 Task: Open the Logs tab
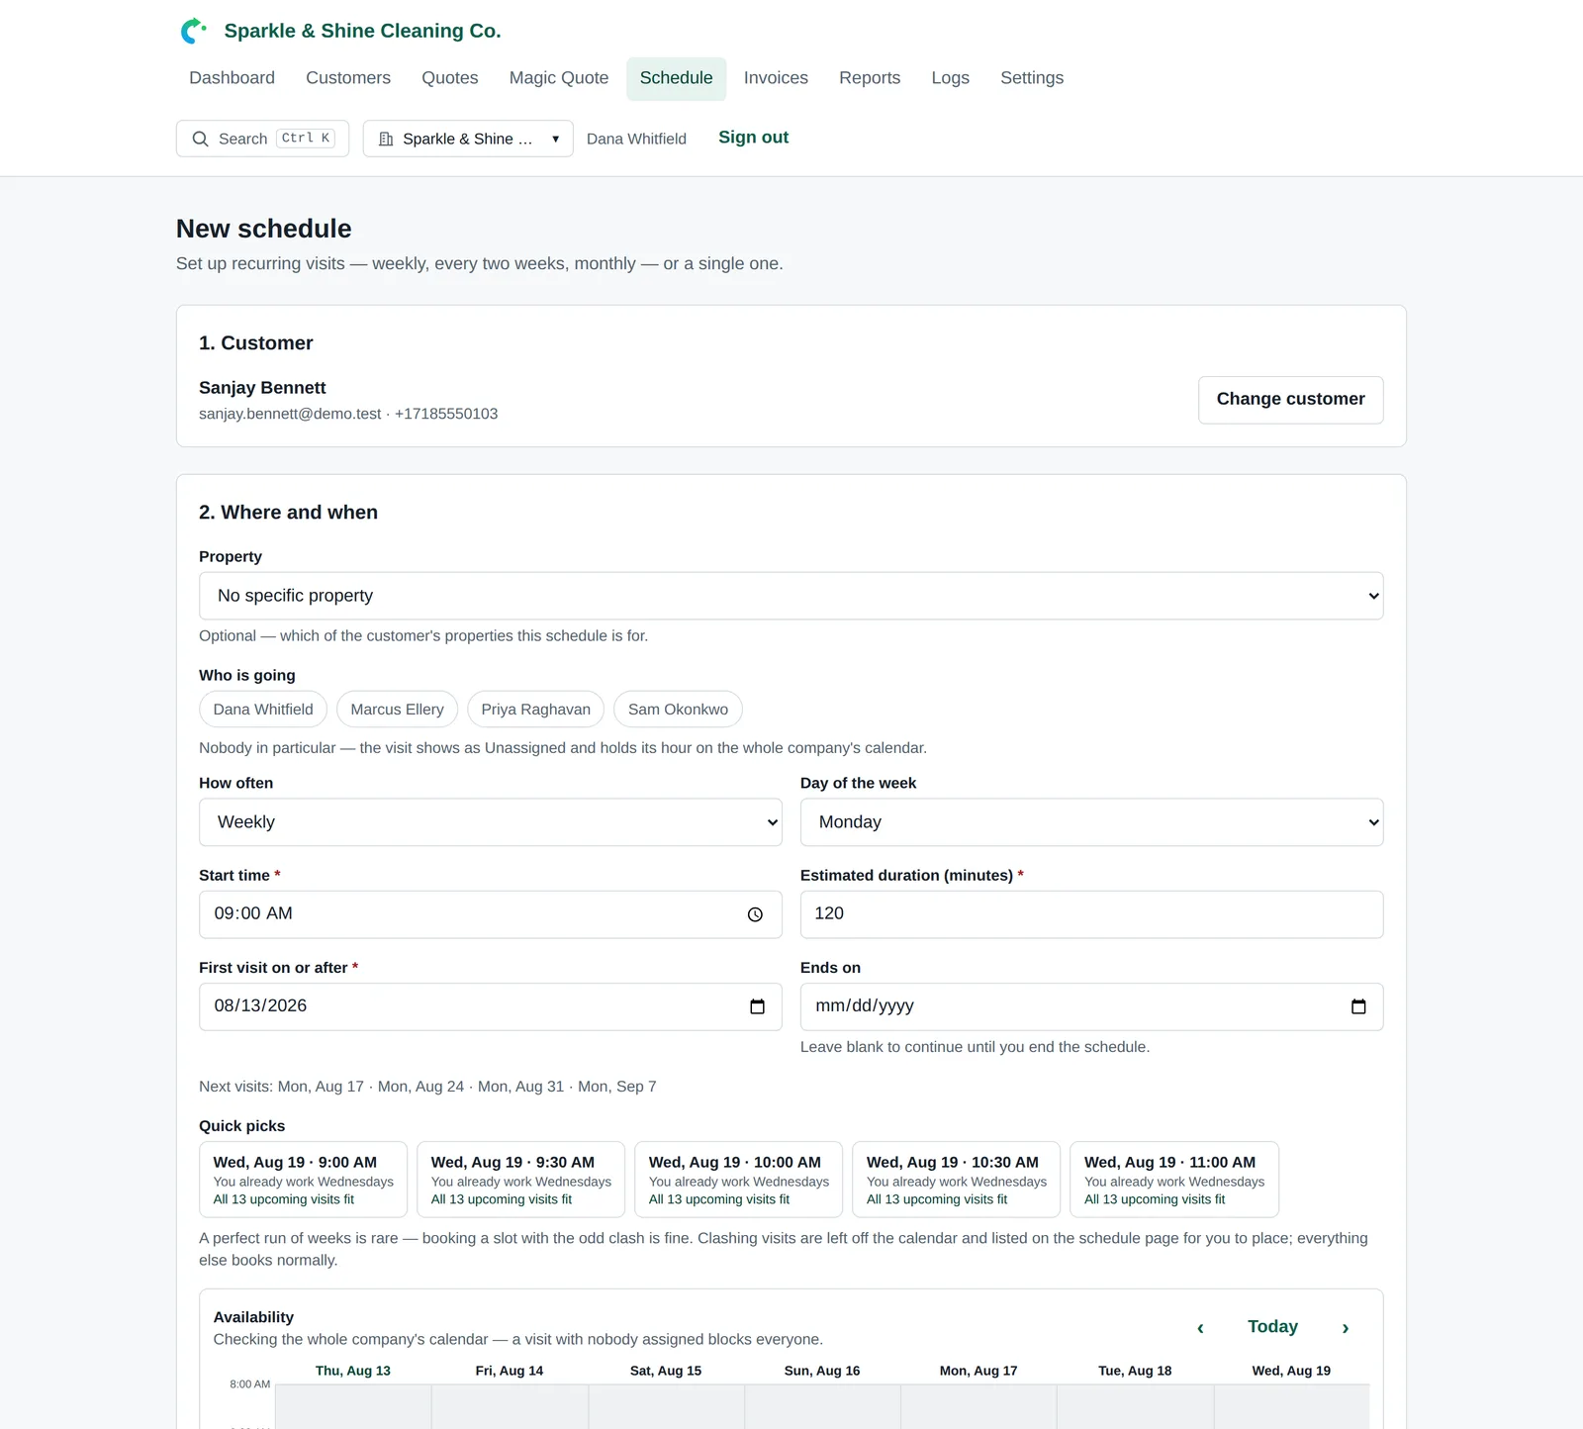point(950,78)
